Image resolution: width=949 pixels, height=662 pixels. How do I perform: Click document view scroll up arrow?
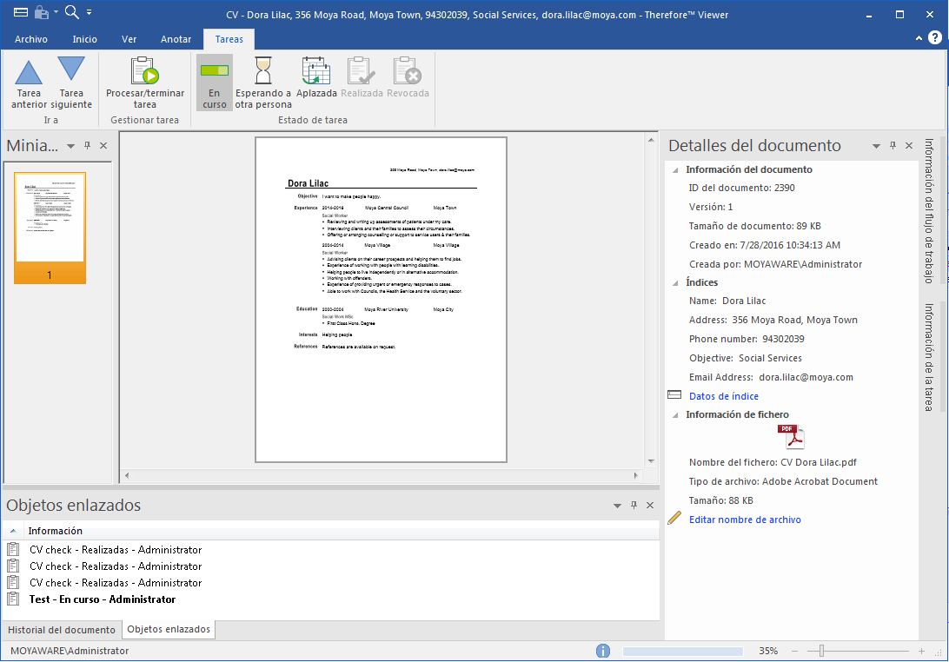pos(651,140)
